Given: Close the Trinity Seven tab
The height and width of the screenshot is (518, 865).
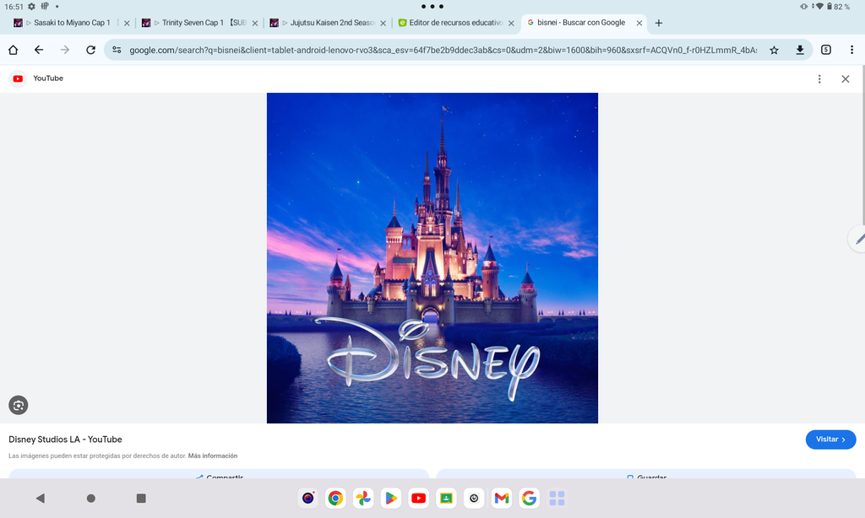Looking at the screenshot, I should coord(255,23).
